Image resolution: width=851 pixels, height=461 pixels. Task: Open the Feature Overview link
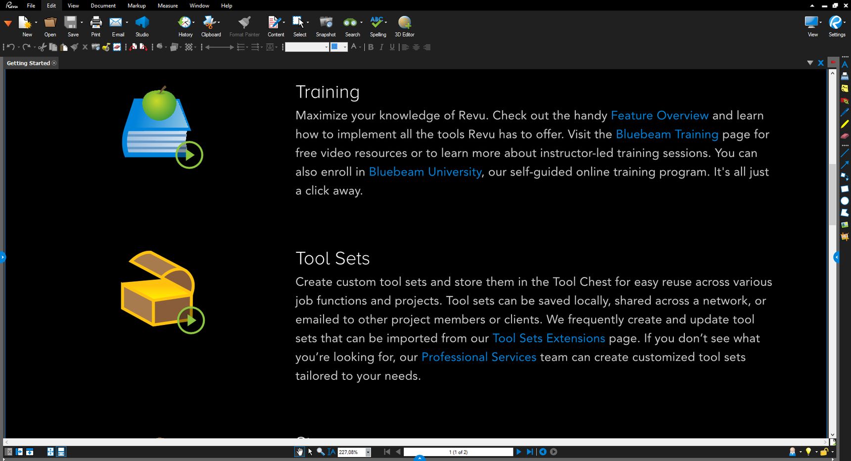point(660,115)
